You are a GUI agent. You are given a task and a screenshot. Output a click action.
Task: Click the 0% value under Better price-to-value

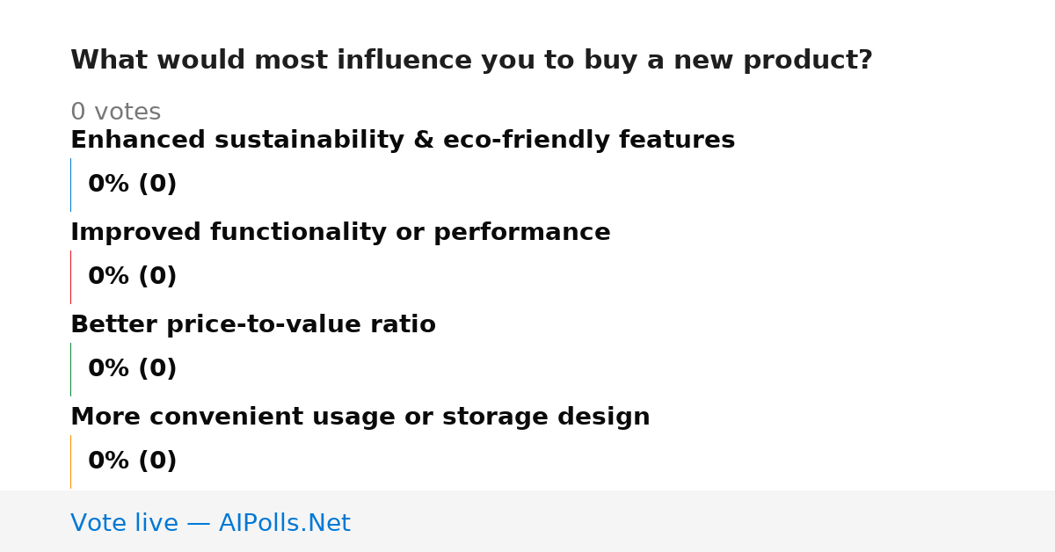(x=109, y=369)
